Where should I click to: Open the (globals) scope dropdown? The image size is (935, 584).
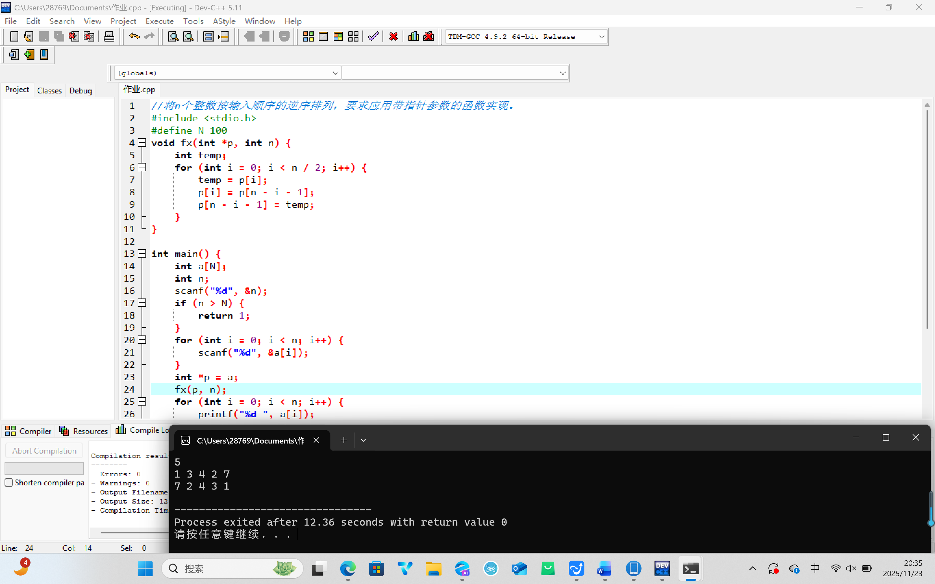(x=335, y=73)
